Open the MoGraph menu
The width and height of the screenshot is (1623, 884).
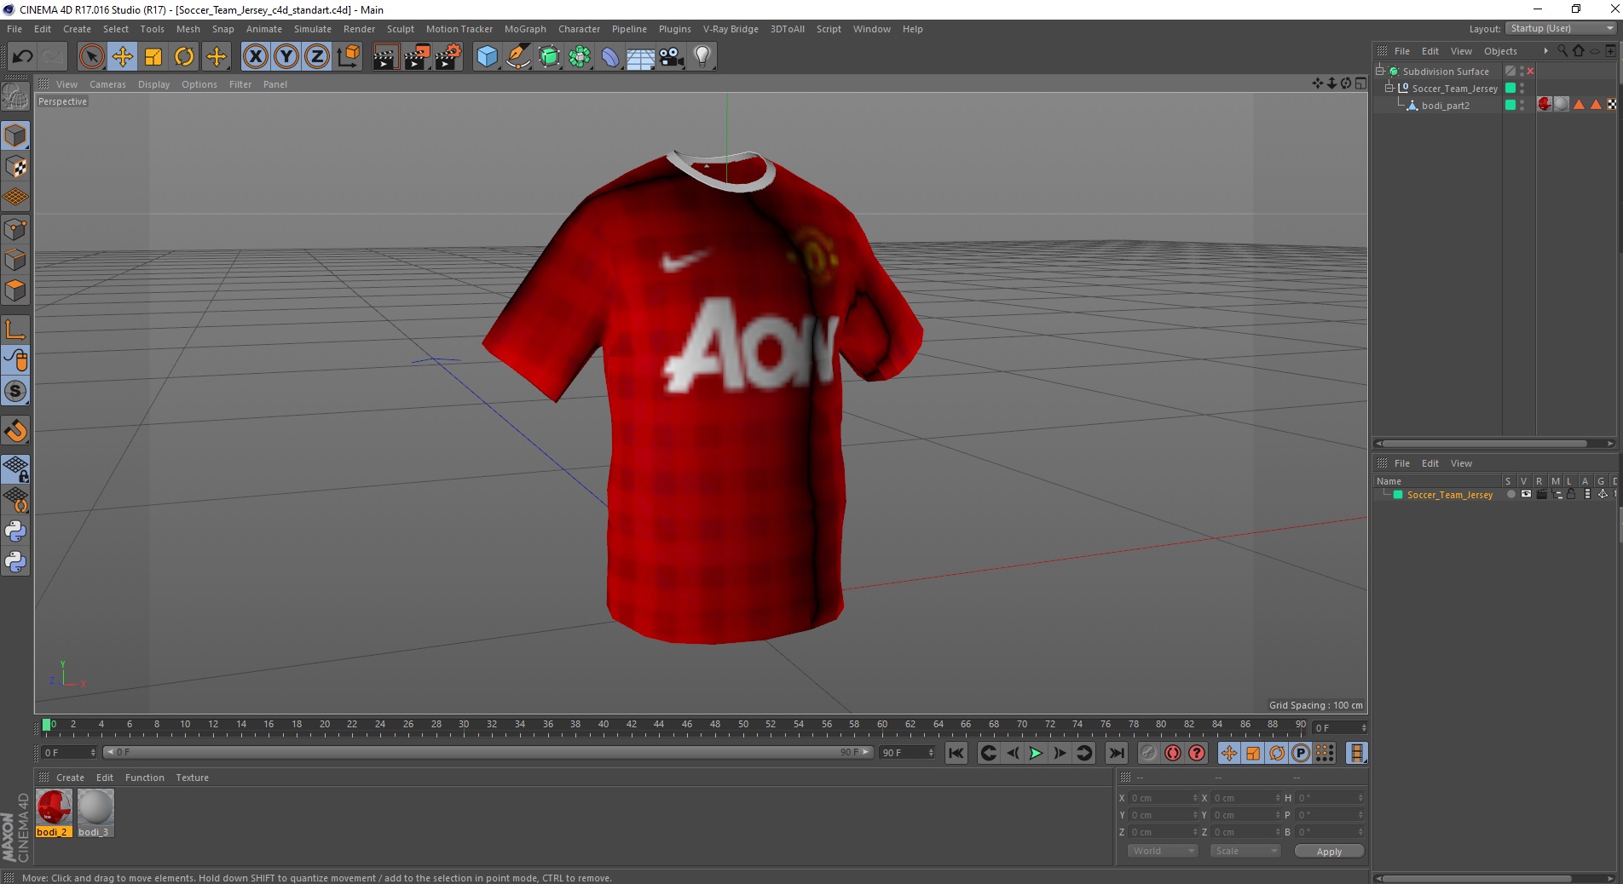(x=525, y=29)
